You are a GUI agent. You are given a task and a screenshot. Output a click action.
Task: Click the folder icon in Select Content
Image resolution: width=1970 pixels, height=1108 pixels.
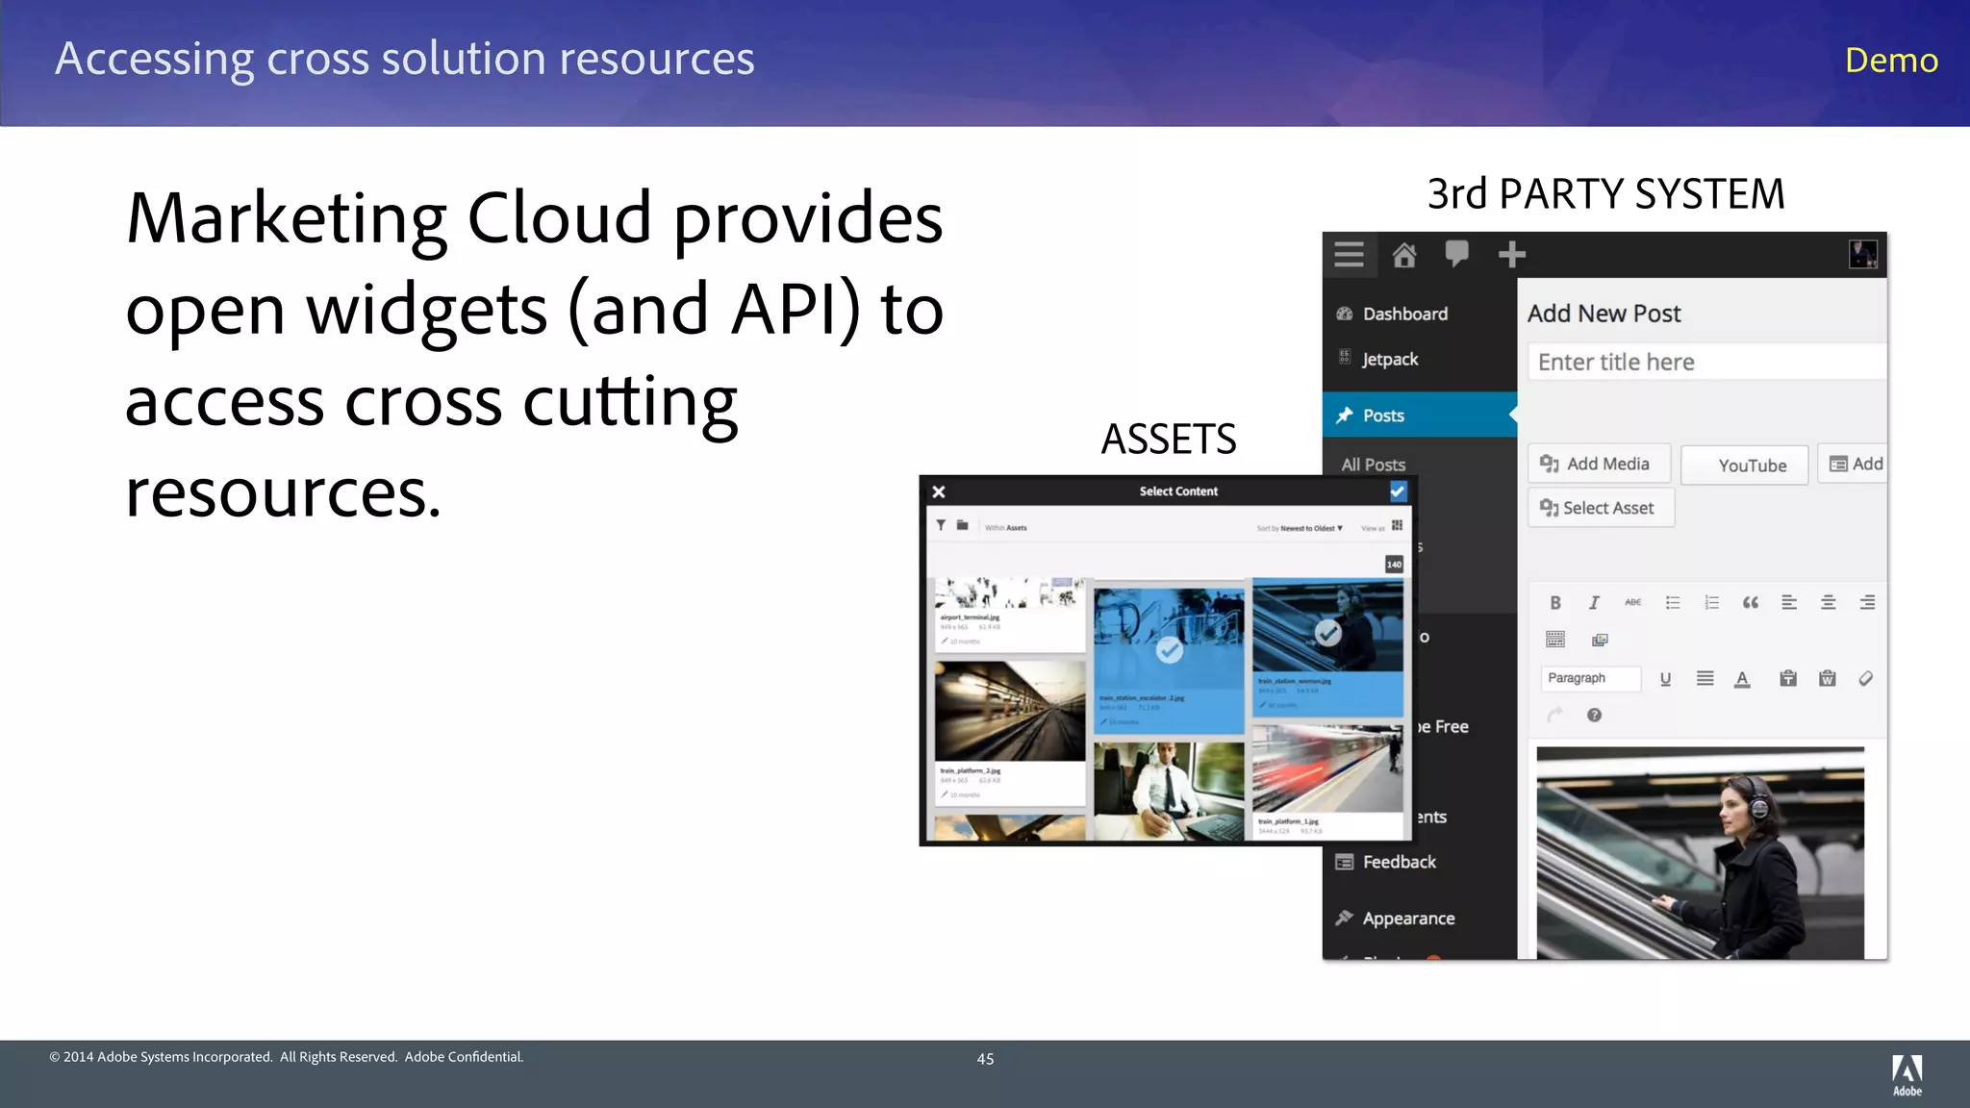pos(962,525)
